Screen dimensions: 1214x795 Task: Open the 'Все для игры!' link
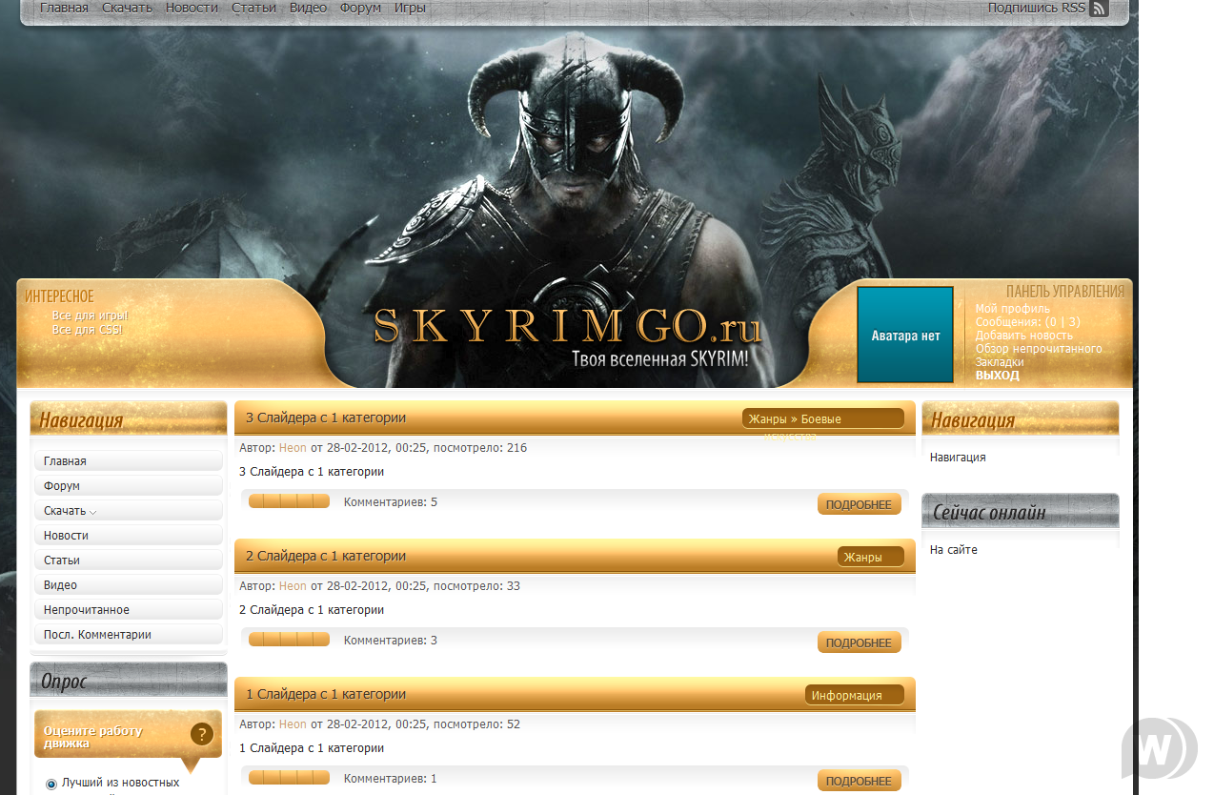(x=90, y=316)
